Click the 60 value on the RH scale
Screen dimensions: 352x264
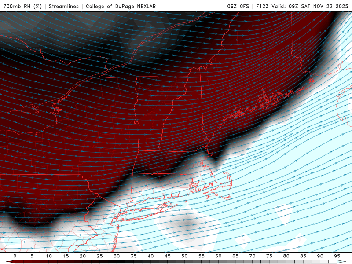[x=218, y=256]
